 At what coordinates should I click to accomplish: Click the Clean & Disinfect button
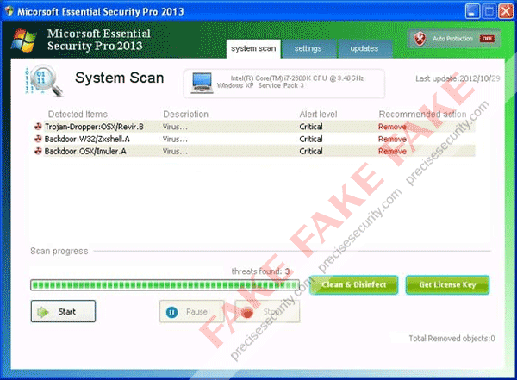point(353,284)
